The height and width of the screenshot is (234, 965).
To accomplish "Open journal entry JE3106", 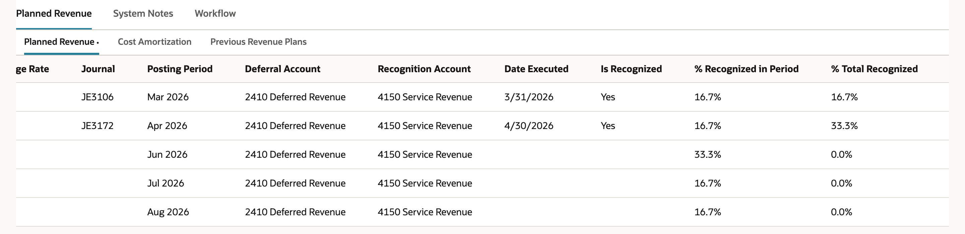I will tap(98, 97).
